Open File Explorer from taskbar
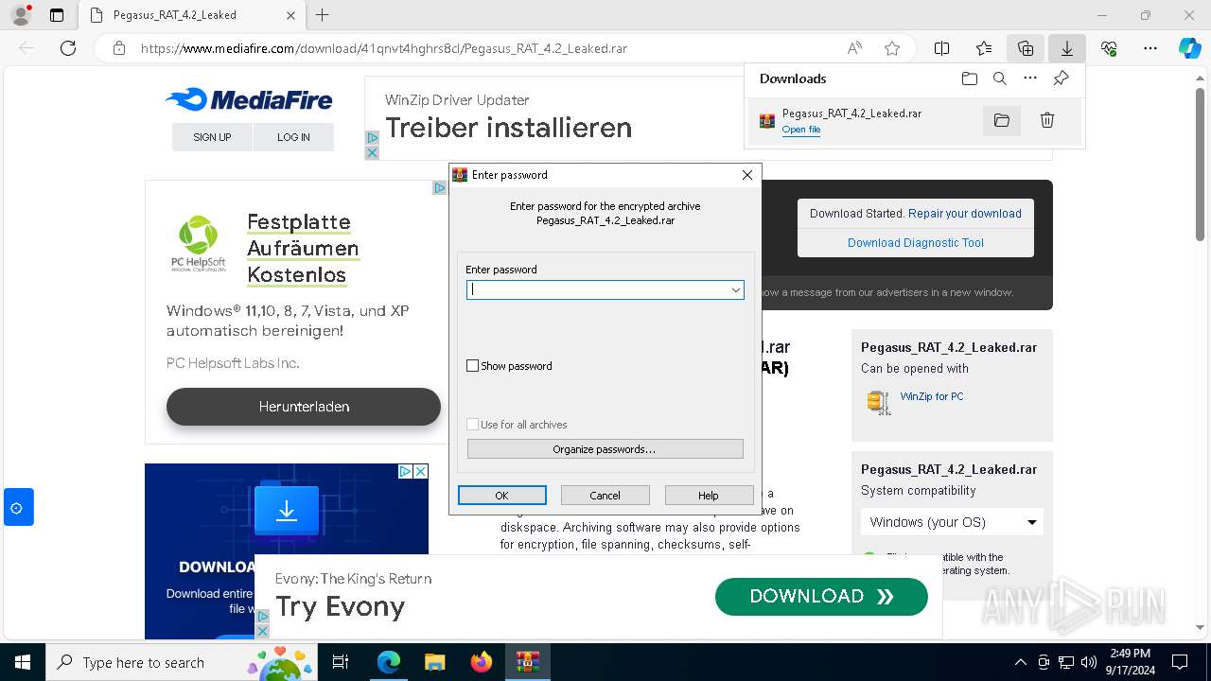1211x681 pixels. pyautogui.click(x=434, y=662)
